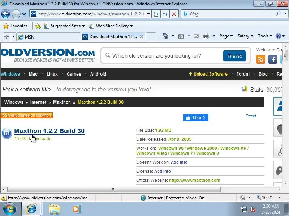Open the Windows Start orb
Screen dimensions: 289x216
tap(10, 209)
